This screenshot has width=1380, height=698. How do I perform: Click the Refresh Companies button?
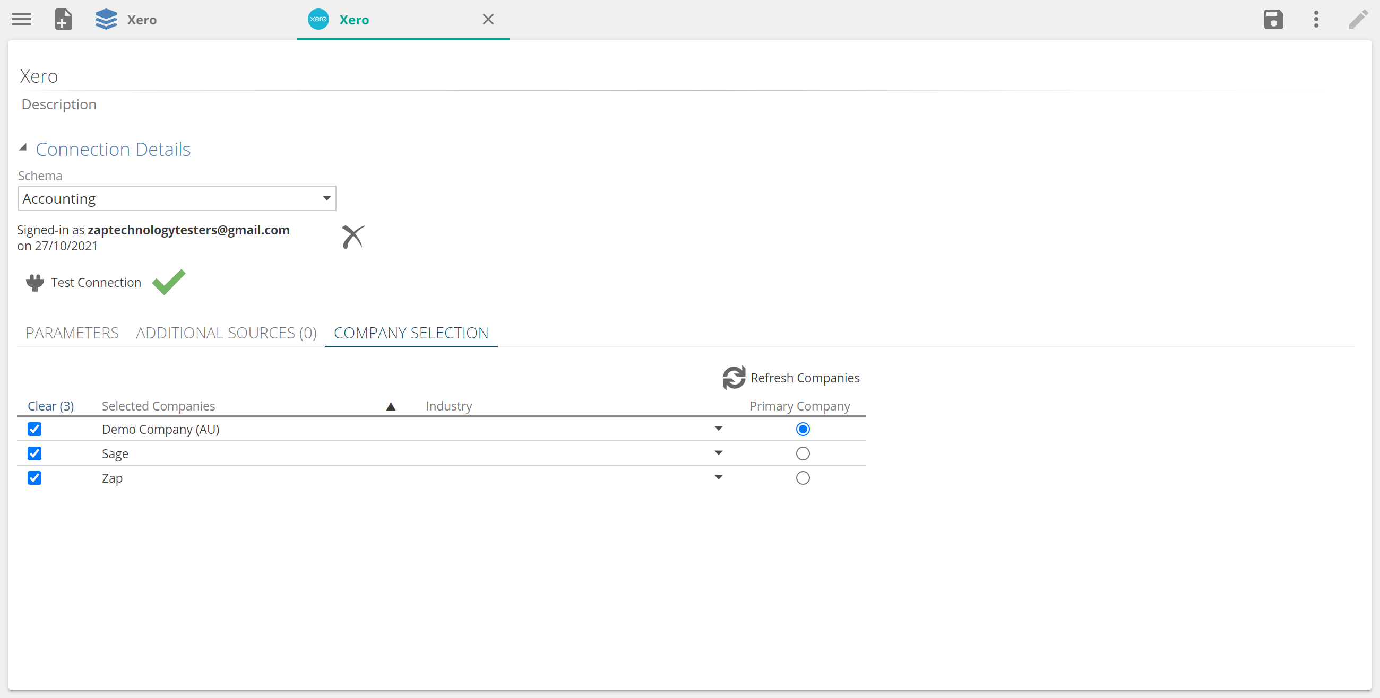click(791, 378)
